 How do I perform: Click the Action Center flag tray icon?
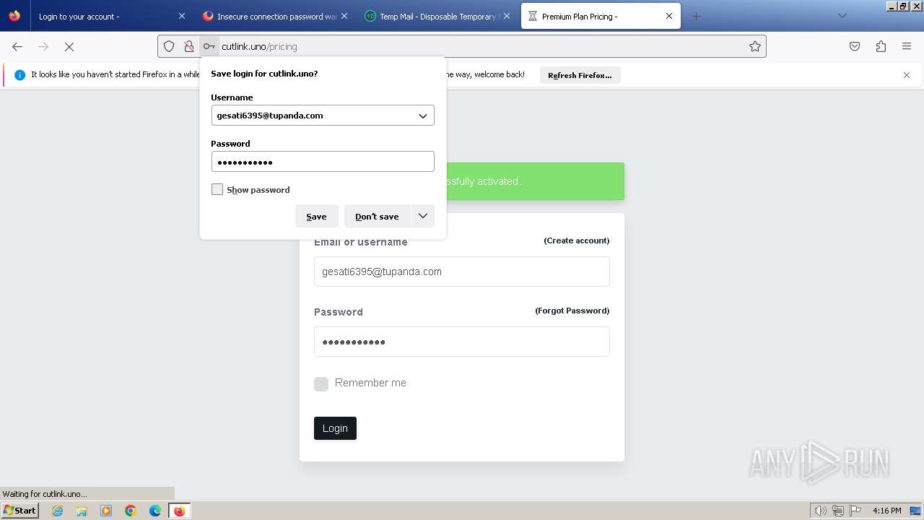pos(855,511)
